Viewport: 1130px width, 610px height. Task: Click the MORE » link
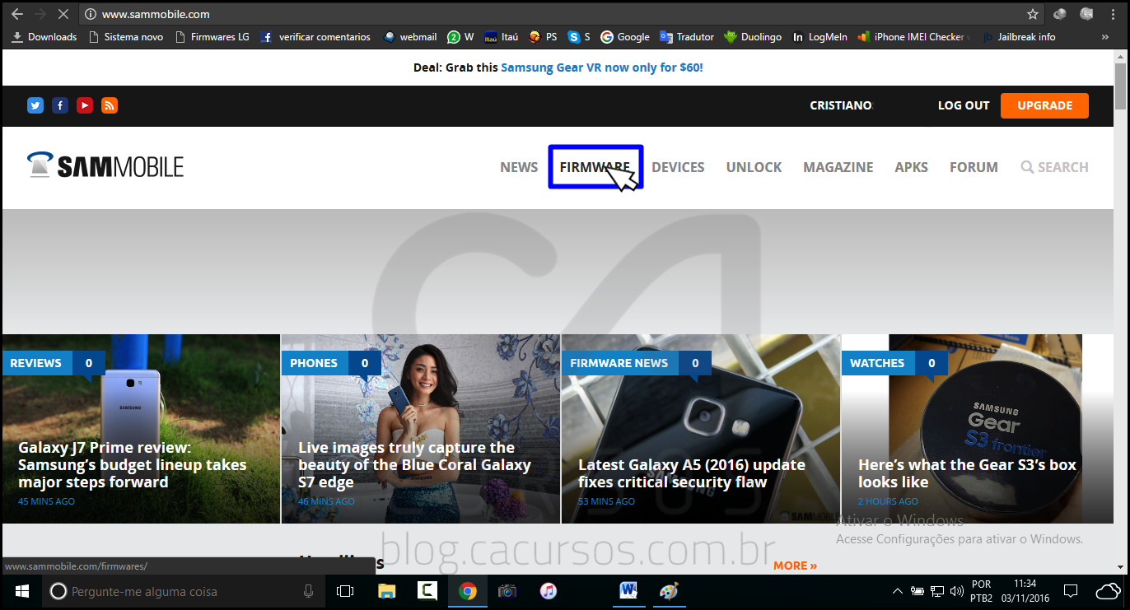click(795, 566)
